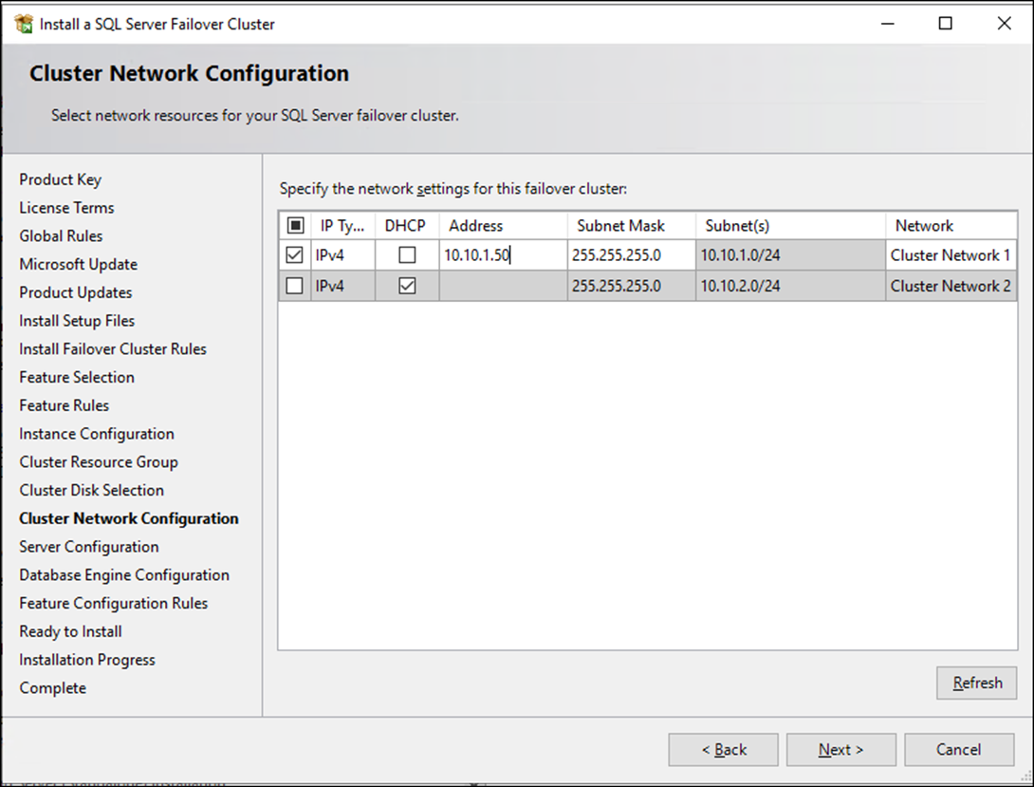Select the Ready to Install step
Image resolution: width=1034 pixels, height=787 pixels.
pos(70,632)
